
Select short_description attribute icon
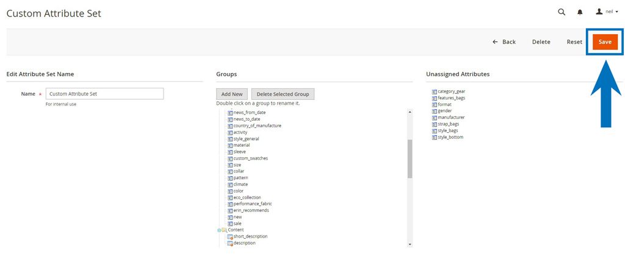point(230,237)
